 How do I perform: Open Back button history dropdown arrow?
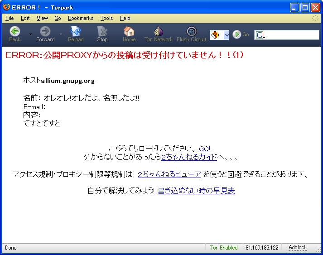point(30,34)
